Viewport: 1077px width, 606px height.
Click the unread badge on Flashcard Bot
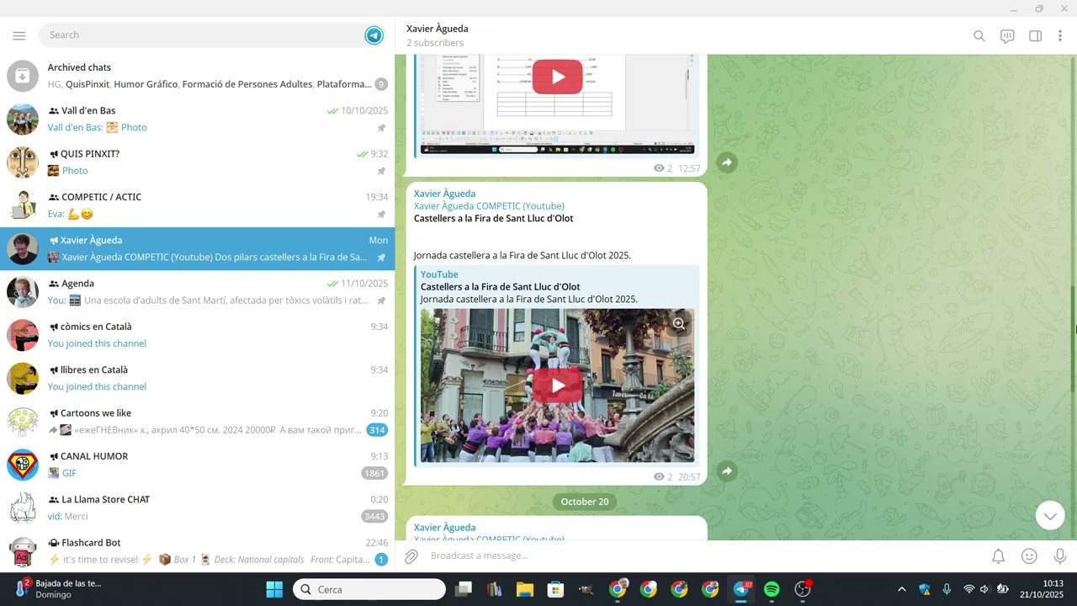point(381,560)
